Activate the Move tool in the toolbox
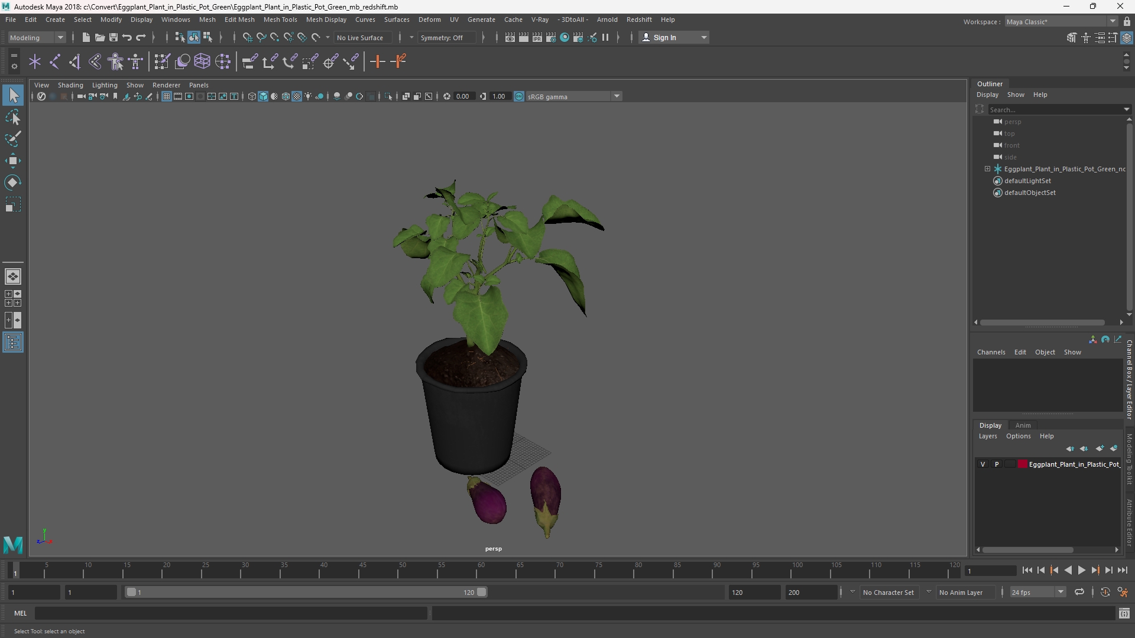Image resolution: width=1135 pixels, height=638 pixels. [x=13, y=161]
